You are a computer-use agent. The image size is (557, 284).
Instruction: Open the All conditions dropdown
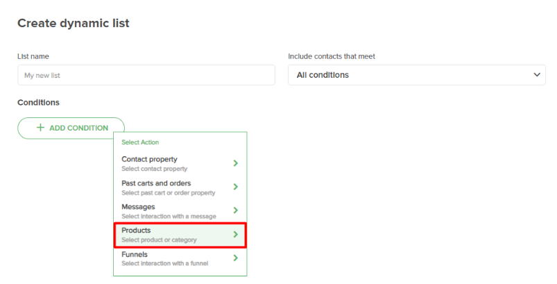[x=417, y=75]
